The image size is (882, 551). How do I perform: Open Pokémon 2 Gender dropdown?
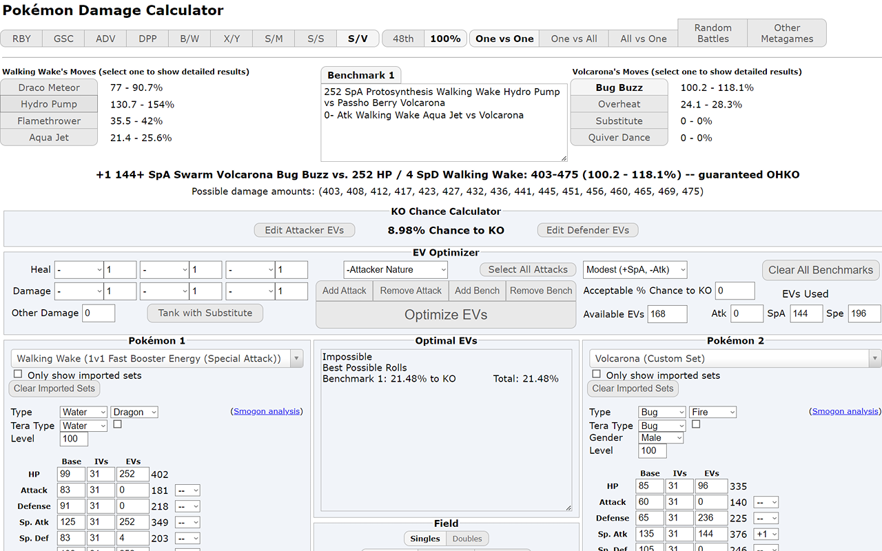[x=661, y=437]
